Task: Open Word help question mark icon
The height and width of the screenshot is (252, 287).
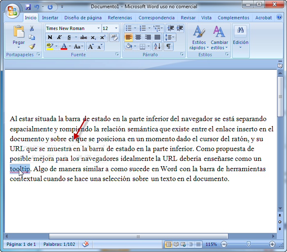Action: tap(279, 17)
